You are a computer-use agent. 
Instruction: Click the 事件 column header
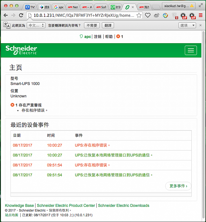tap(79, 135)
